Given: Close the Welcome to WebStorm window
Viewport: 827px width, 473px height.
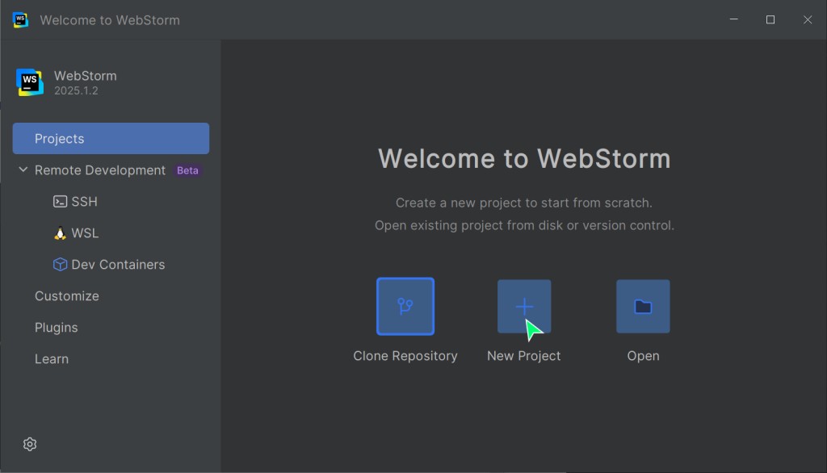Looking at the screenshot, I should pyautogui.click(x=808, y=19).
